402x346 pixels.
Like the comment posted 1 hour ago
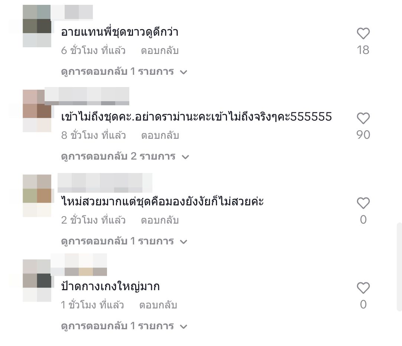363,288
